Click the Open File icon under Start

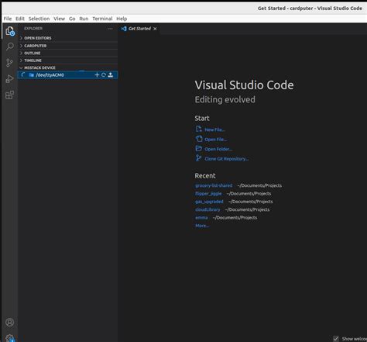point(199,139)
